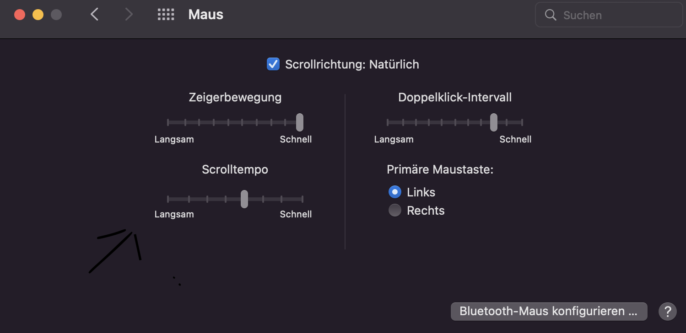Viewport: 686px width, 333px height.
Task: Set Scrolltempo slider to fastest tick
Action: 302,199
